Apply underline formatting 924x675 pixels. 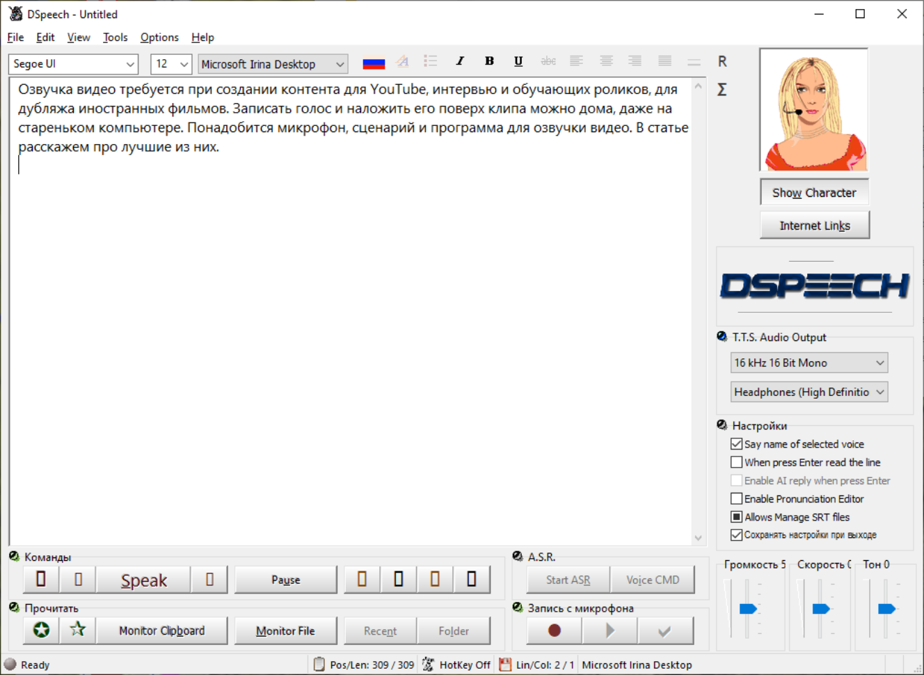tap(518, 61)
